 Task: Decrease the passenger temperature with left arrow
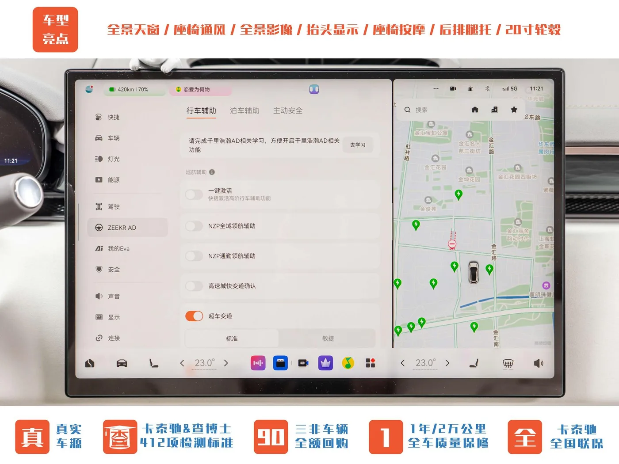(x=402, y=363)
